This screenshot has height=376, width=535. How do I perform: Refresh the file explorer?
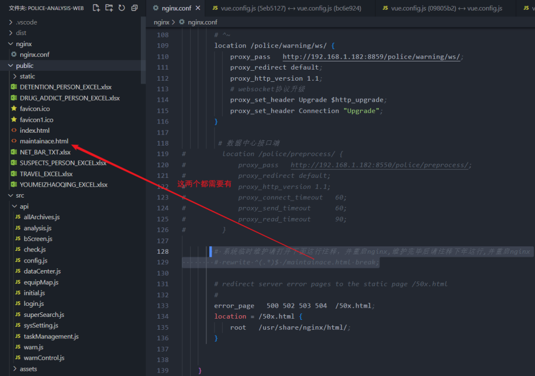[x=122, y=8]
